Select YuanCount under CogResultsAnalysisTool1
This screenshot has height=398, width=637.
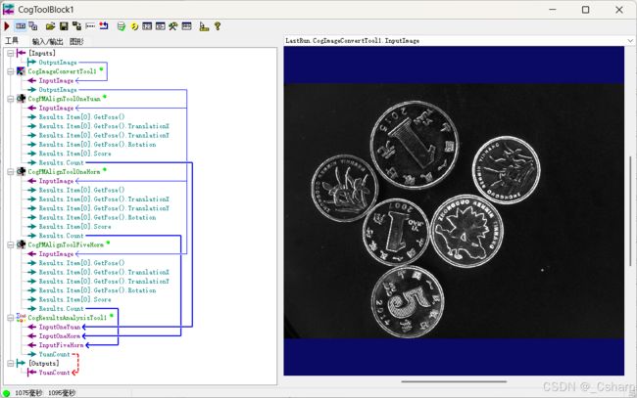[x=55, y=354]
